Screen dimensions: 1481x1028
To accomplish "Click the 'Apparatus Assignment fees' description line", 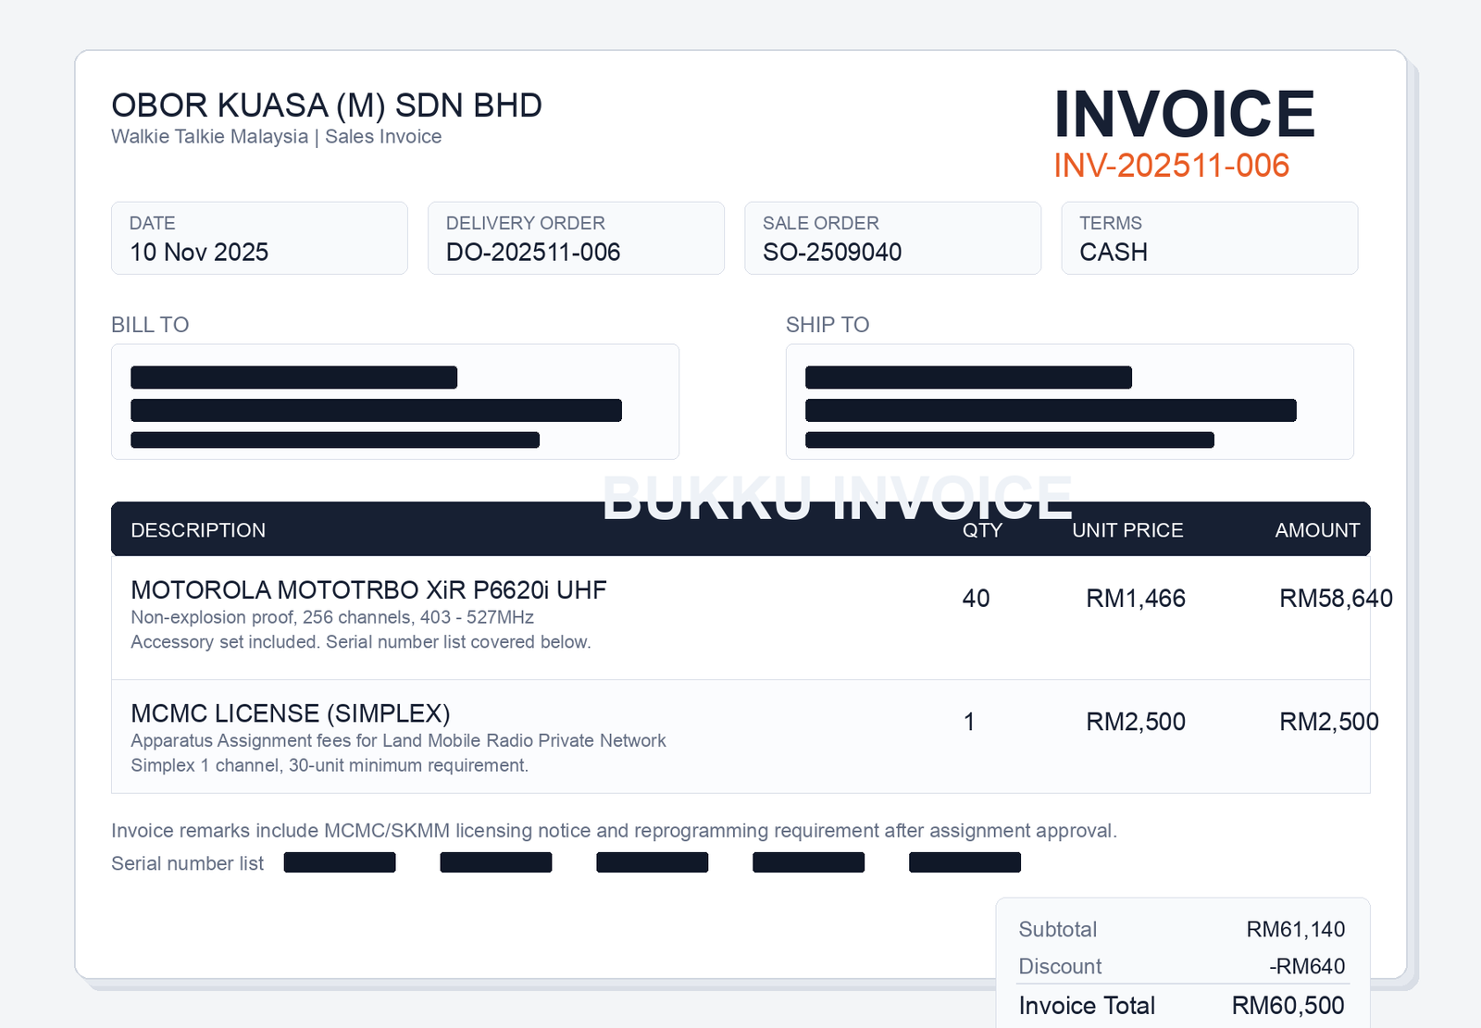I will tap(398, 740).
